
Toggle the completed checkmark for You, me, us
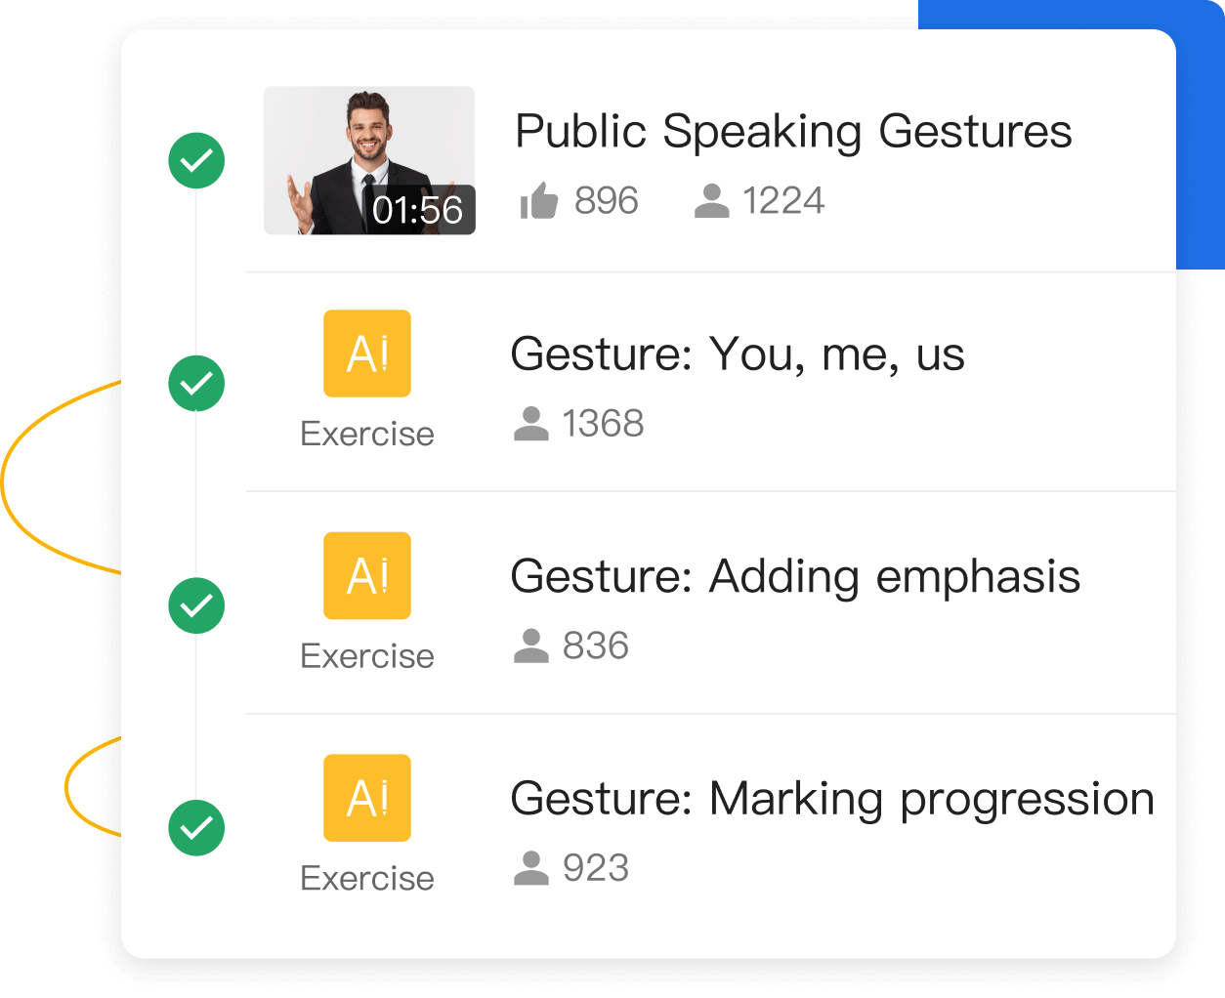(x=196, y=383)
